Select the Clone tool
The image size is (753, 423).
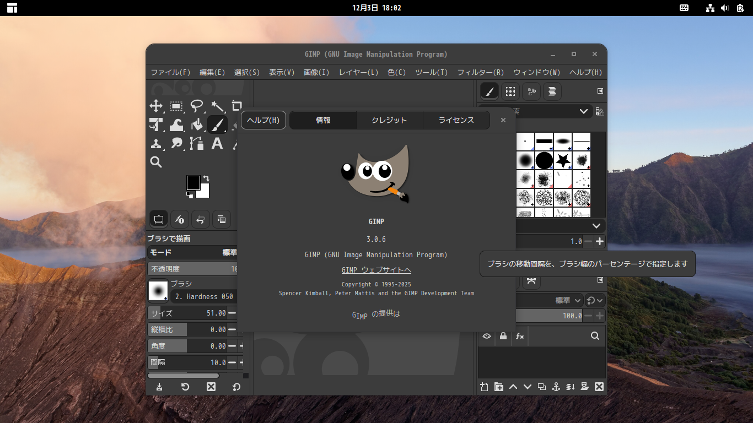[x=156, y=143]
